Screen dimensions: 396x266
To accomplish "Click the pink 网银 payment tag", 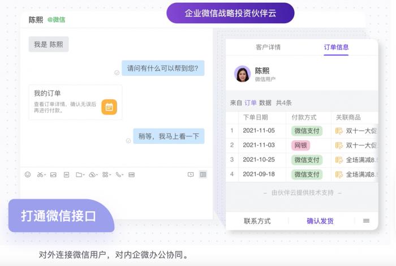I will tap(300, 145).
